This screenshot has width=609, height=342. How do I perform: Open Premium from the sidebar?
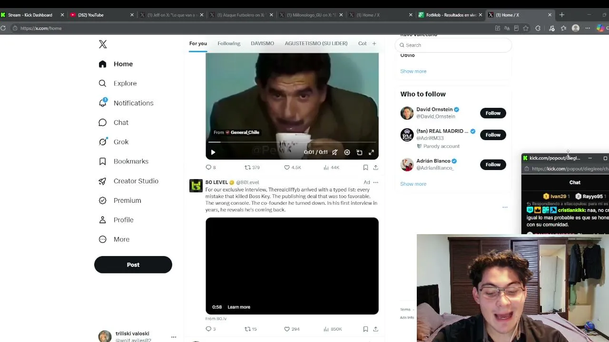click(x=120, y=200)
